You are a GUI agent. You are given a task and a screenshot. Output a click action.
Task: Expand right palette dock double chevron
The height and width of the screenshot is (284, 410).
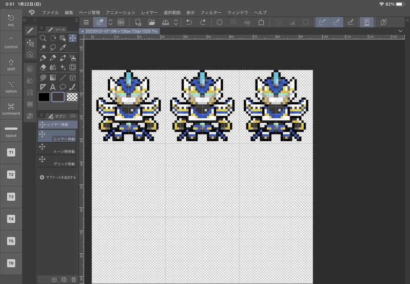(407, 20)
